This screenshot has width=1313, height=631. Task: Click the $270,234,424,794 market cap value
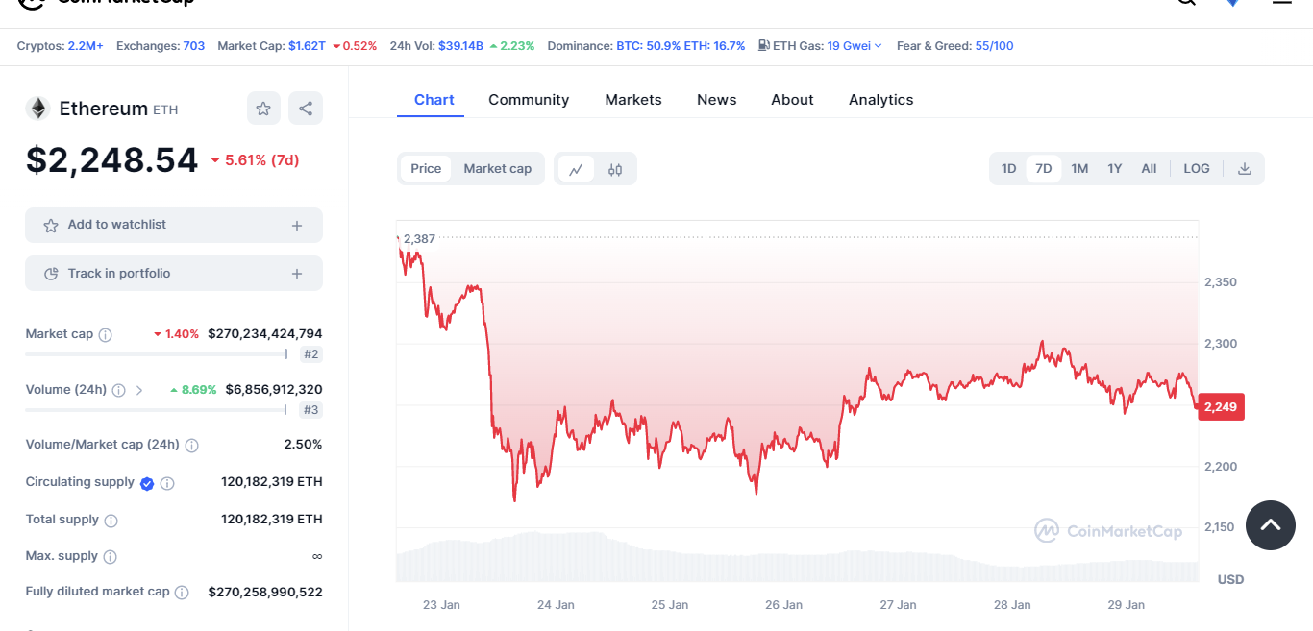tap(265, 334)
